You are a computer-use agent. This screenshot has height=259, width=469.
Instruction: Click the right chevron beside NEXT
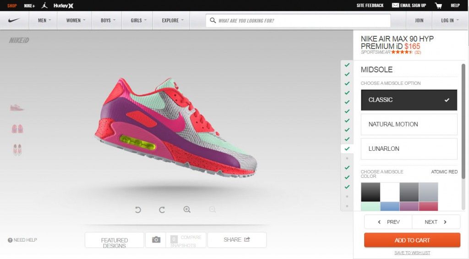pyautogui.click(x=445, y=222)
